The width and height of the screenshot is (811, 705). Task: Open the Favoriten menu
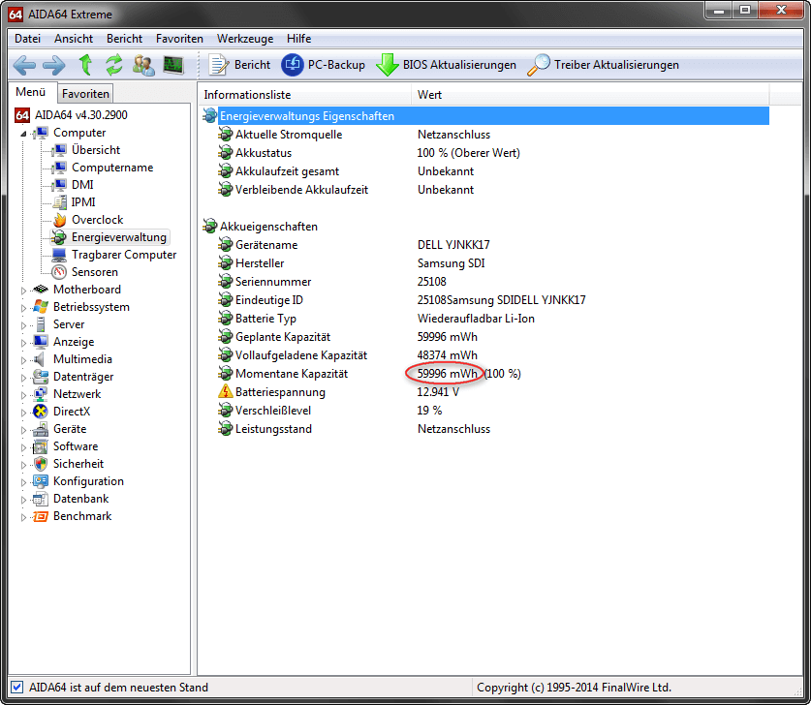(179, 39)
